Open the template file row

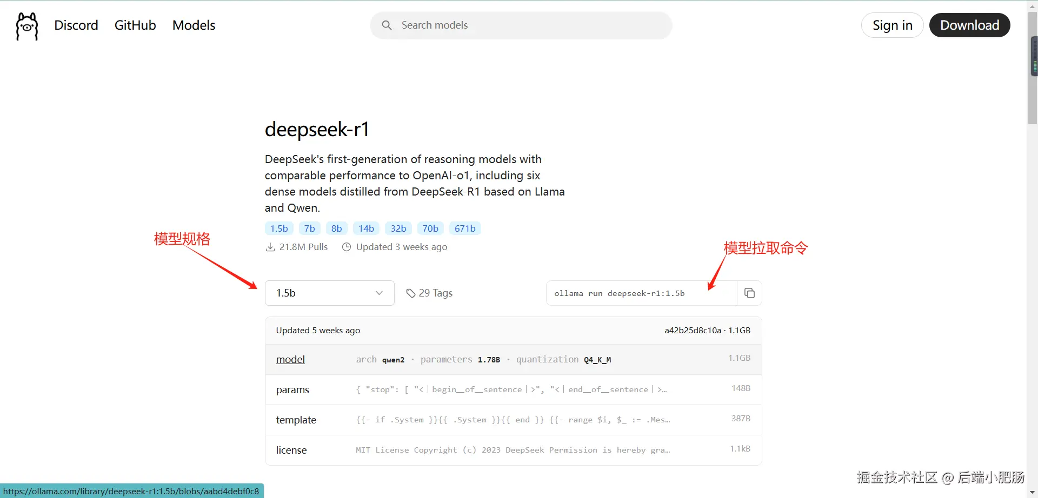[x=514, y=420]
